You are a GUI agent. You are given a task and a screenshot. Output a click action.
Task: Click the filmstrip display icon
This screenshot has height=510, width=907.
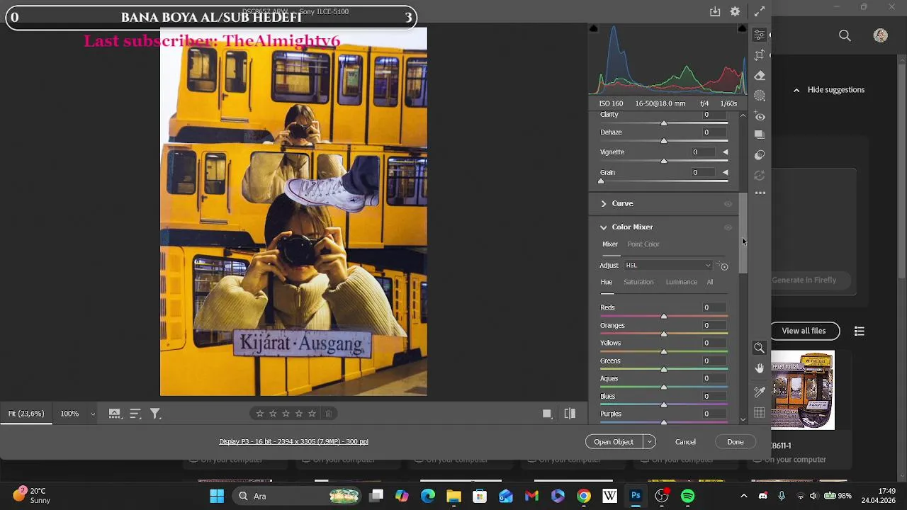[x=114, y=414]
